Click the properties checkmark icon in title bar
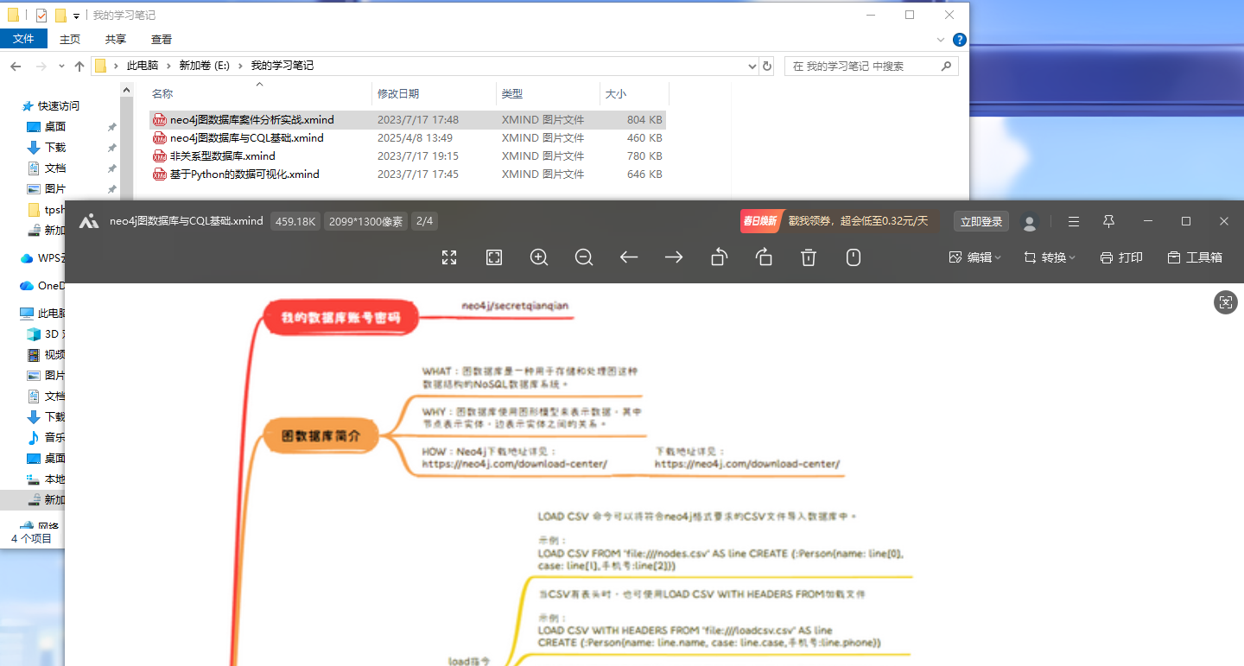The width and height of the screenshot is (1244, 666). (x=41, y=15)
